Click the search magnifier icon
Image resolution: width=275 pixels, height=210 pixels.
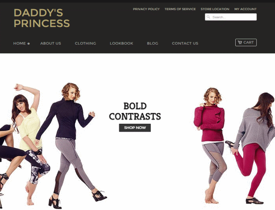click(x=208, y=17)
